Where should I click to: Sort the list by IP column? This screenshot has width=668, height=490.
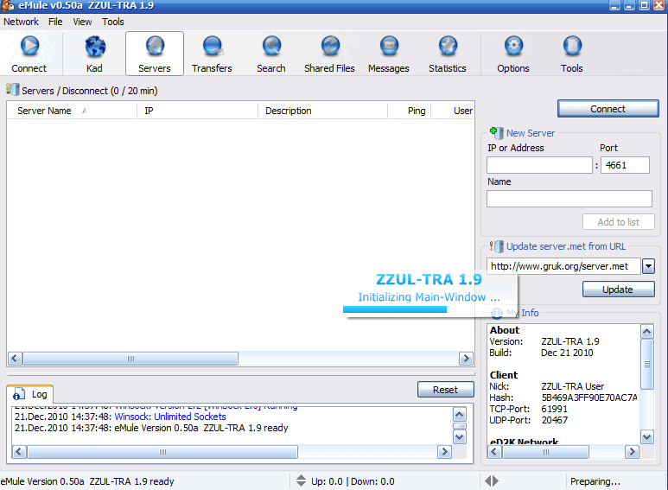tap(197, 111)
